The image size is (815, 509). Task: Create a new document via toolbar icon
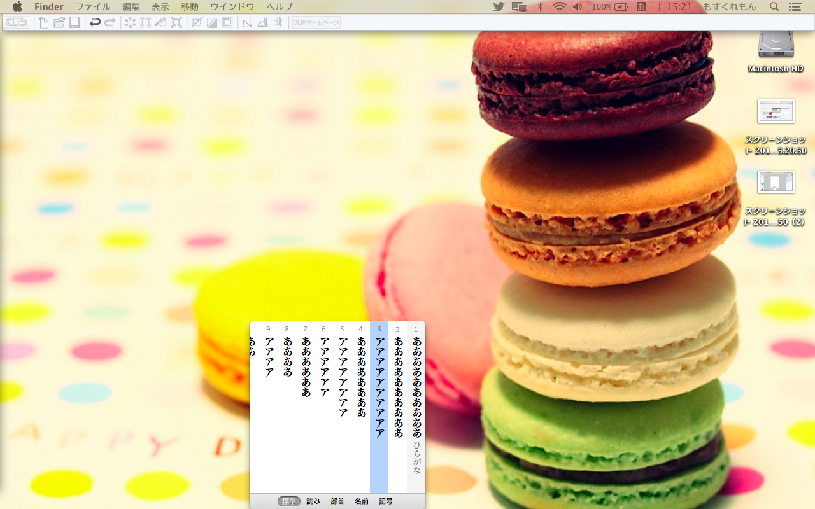coord(43,23)
